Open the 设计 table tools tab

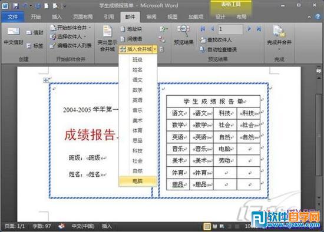220,16
